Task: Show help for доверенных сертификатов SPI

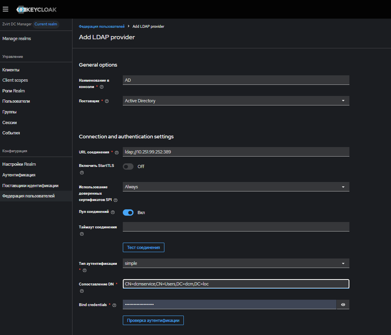Action: click(115, 200)
